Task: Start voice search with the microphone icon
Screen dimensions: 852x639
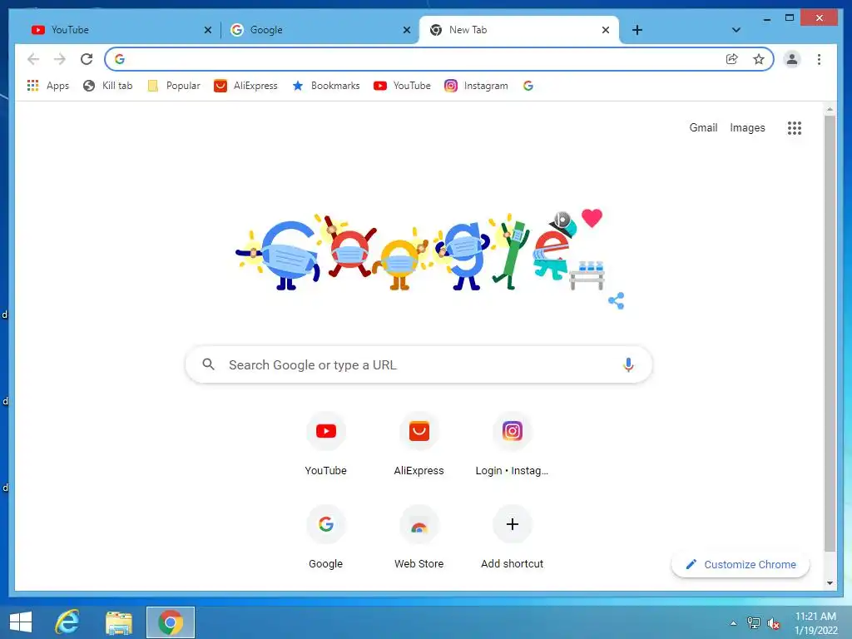Action: [x=628, y=364]
